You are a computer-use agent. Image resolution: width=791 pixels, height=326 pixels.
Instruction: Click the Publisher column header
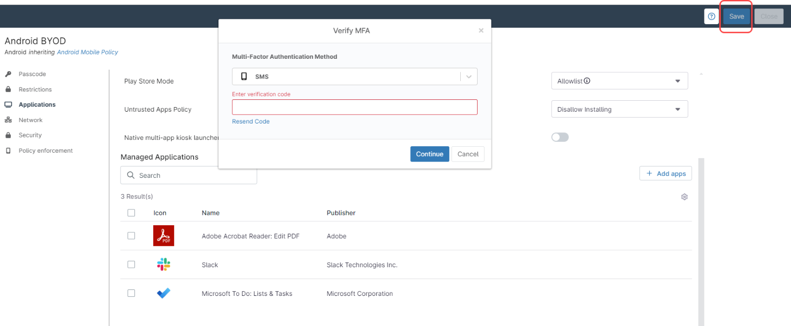coord(341,213)
